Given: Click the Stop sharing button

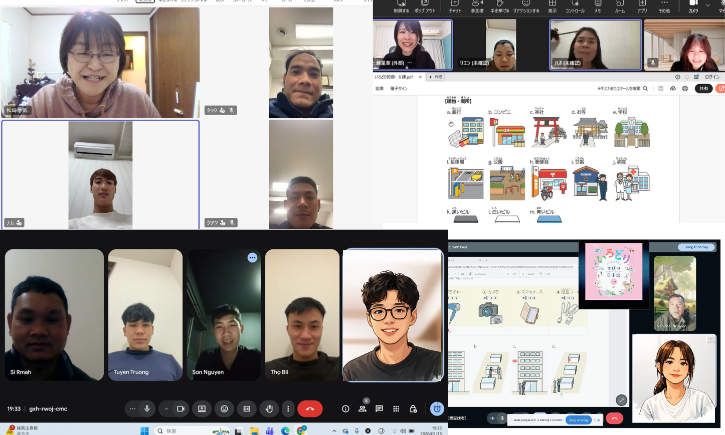Looking at the screenshot, I should coord(578,420).
